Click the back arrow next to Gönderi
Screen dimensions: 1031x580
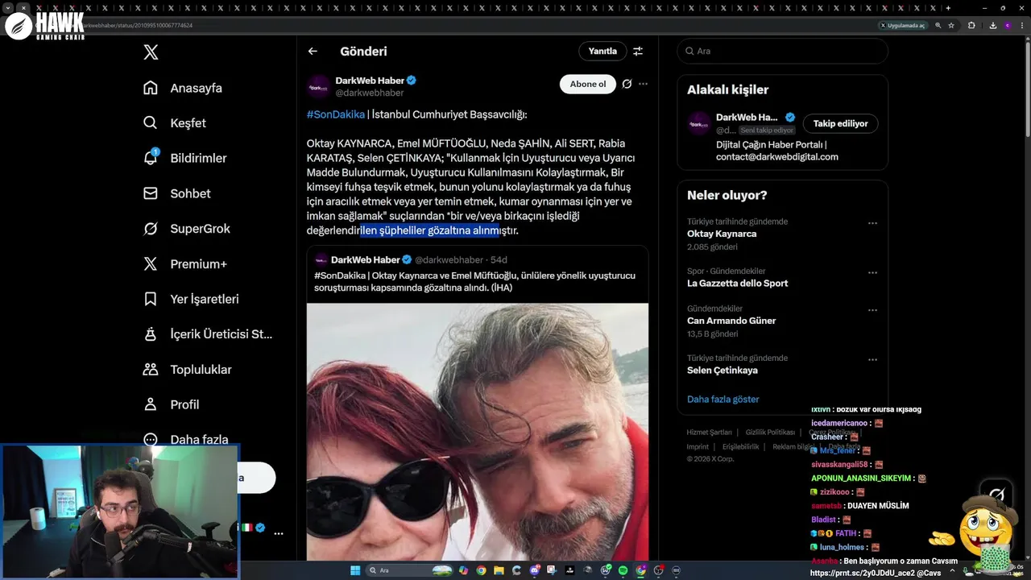pyautogui.click(x=313, y=51)
